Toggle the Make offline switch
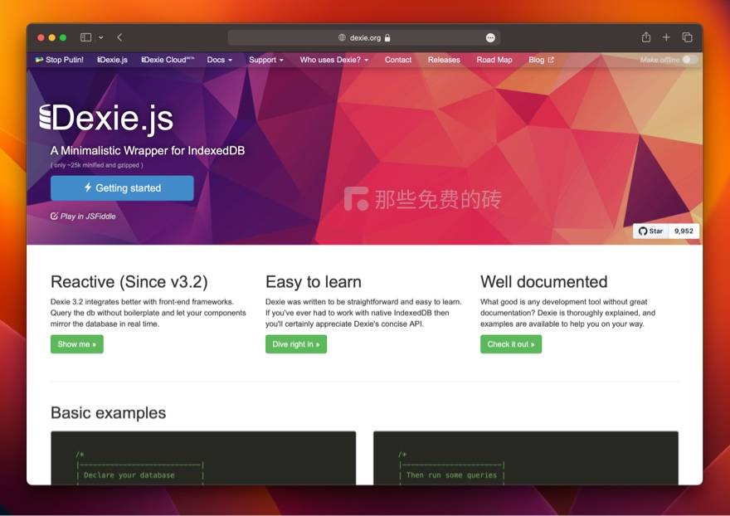Viewport: 730px width, 516px height. (x=690, y=60)
